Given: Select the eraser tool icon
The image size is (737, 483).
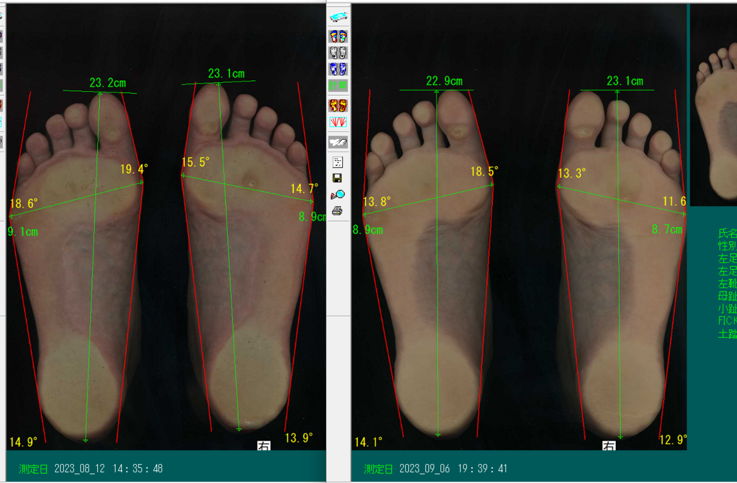Looking at the screenshot, I should click(338, 142).
